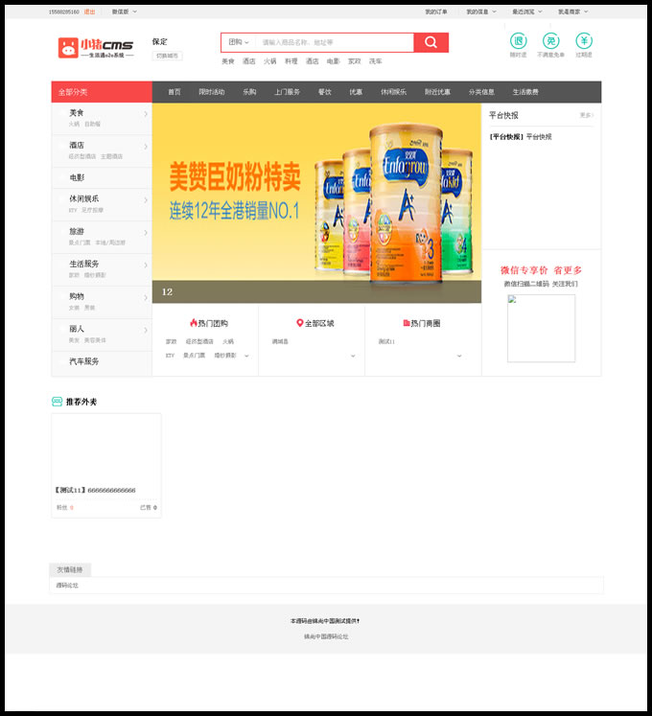Click 洗车 hot keyword under search box

click(x=375, y=61)
